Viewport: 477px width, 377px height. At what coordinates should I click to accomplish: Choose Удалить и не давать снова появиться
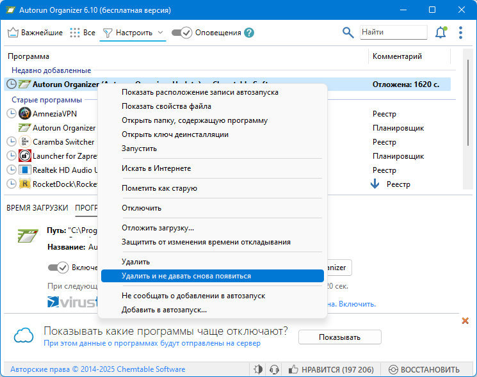pos(213,276)
